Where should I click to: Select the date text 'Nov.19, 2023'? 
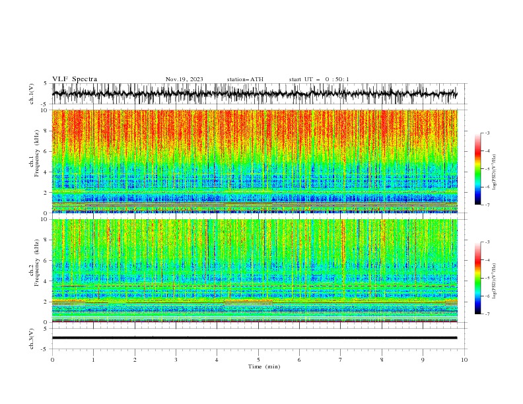tap(184, 79)
